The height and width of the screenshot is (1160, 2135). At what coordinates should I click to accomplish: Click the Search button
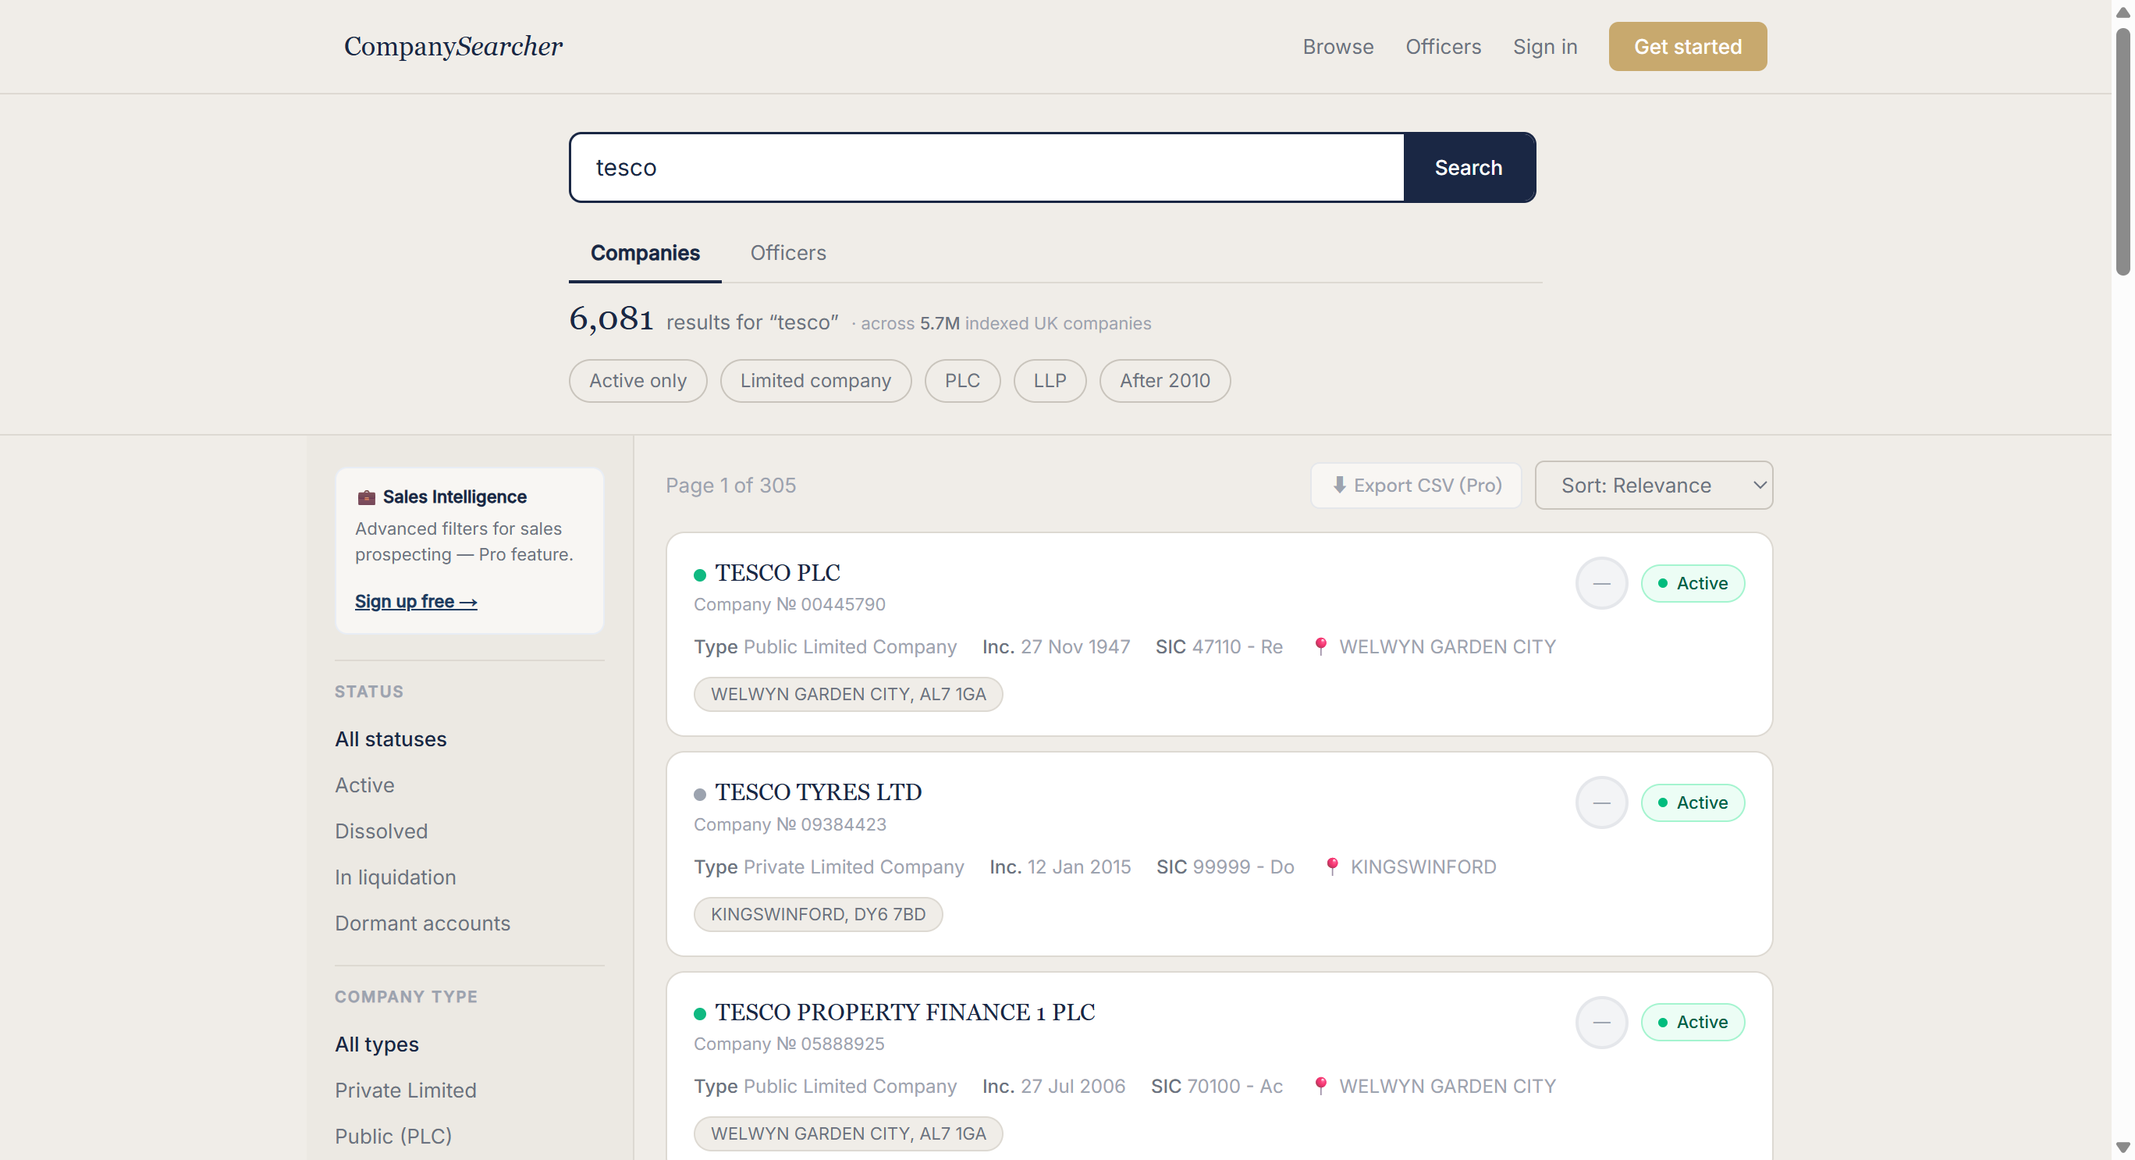coord(1468,168)
